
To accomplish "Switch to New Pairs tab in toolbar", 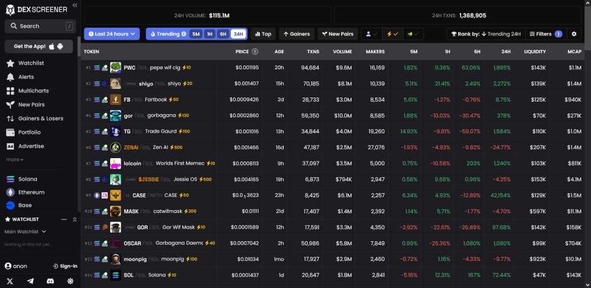I will [338, 34].
